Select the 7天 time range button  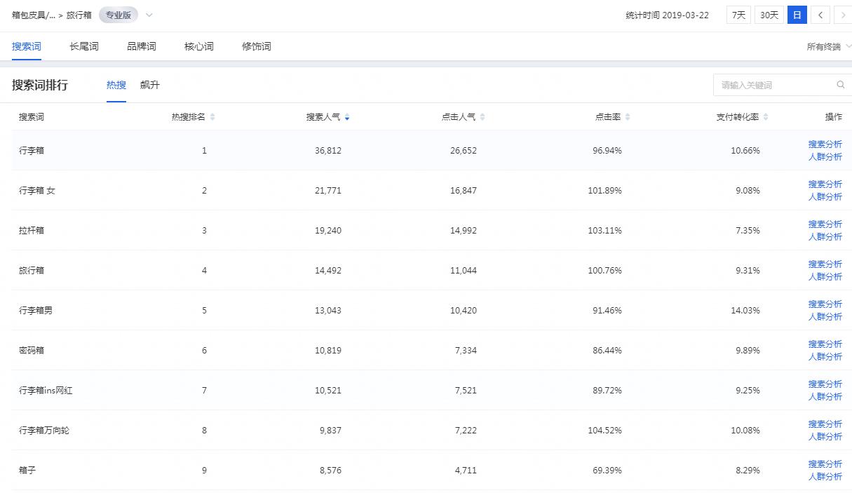point(738,14)
